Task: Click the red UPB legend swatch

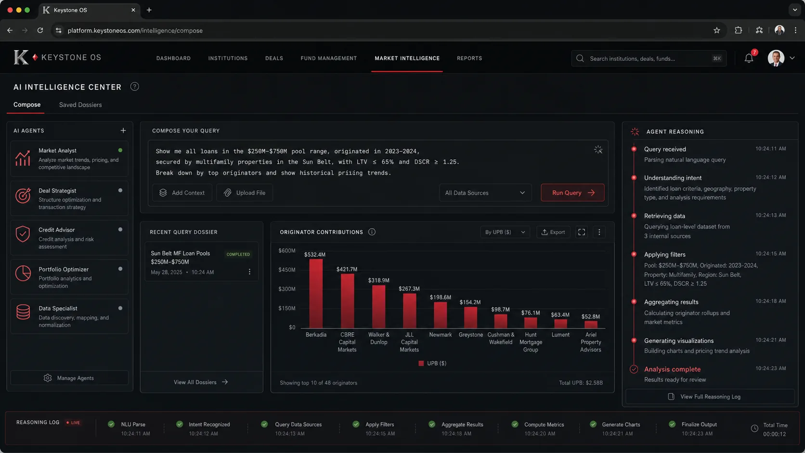Action: (421, 363)
